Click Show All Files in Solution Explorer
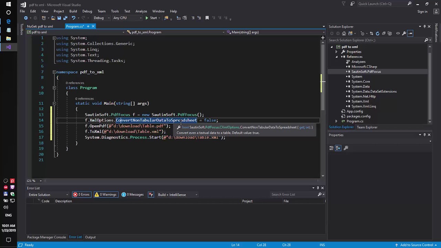Image resolution: width=441 pixels, height=248 pixels. click(x=390, y=33)
